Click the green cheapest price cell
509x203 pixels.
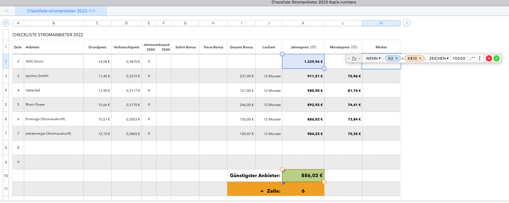click(303, 175)
